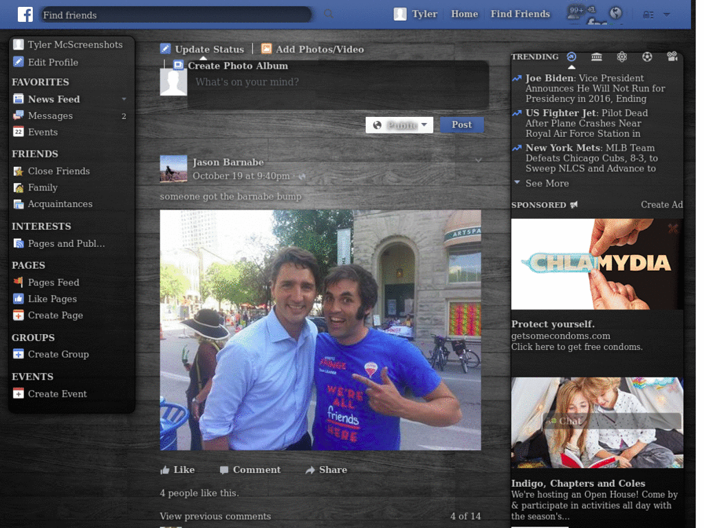This screenshot has height=528, width=704.
Task: Click the What's on your mind field
Action: [x=338, y=85]
